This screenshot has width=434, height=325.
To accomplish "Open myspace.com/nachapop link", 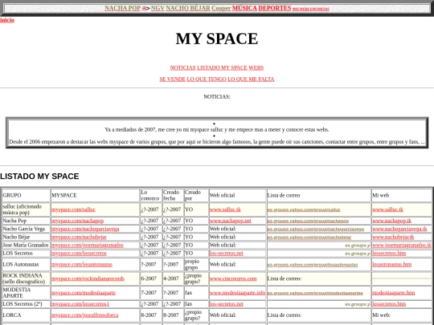I will point(77,221).
